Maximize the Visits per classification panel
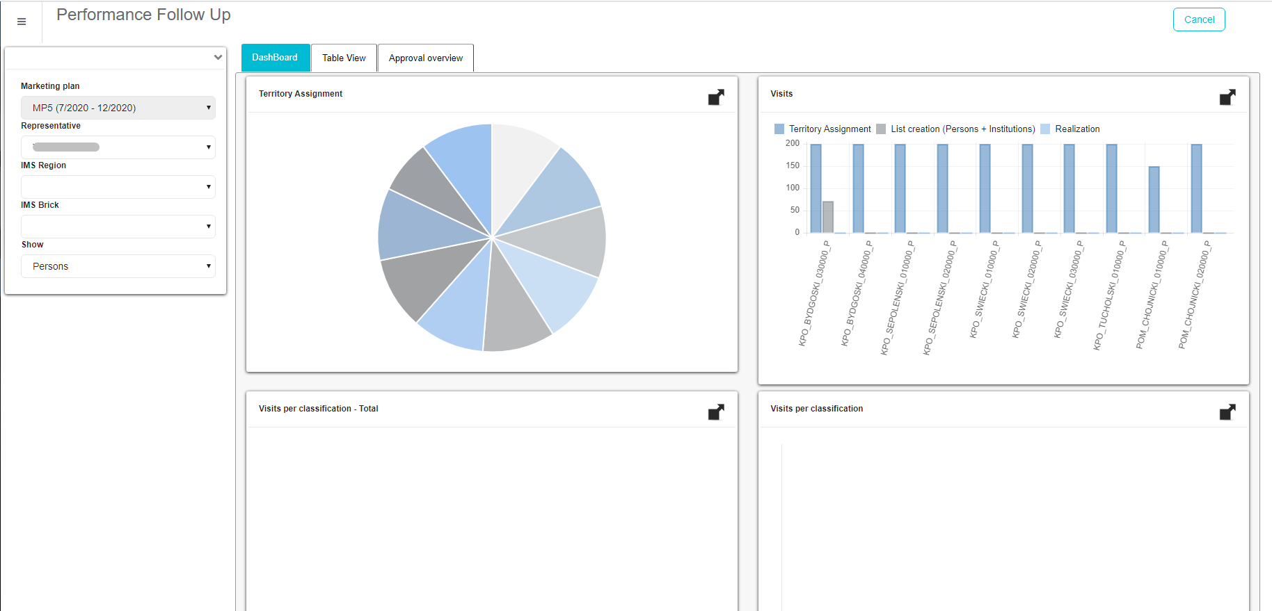This screenshot has height=611, width=1272. 1227,412
